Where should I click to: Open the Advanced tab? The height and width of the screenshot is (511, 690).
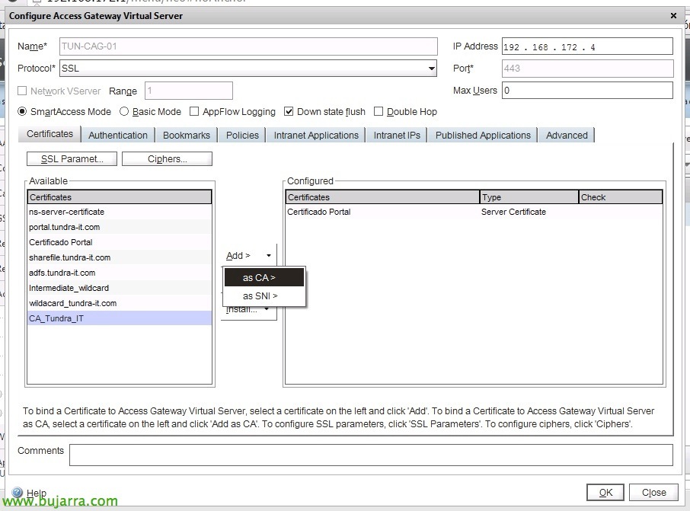567,135
